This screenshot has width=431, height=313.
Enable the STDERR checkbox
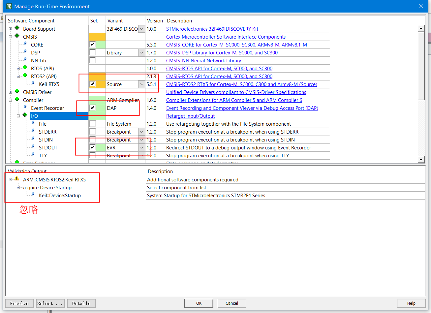pos(92,132)
